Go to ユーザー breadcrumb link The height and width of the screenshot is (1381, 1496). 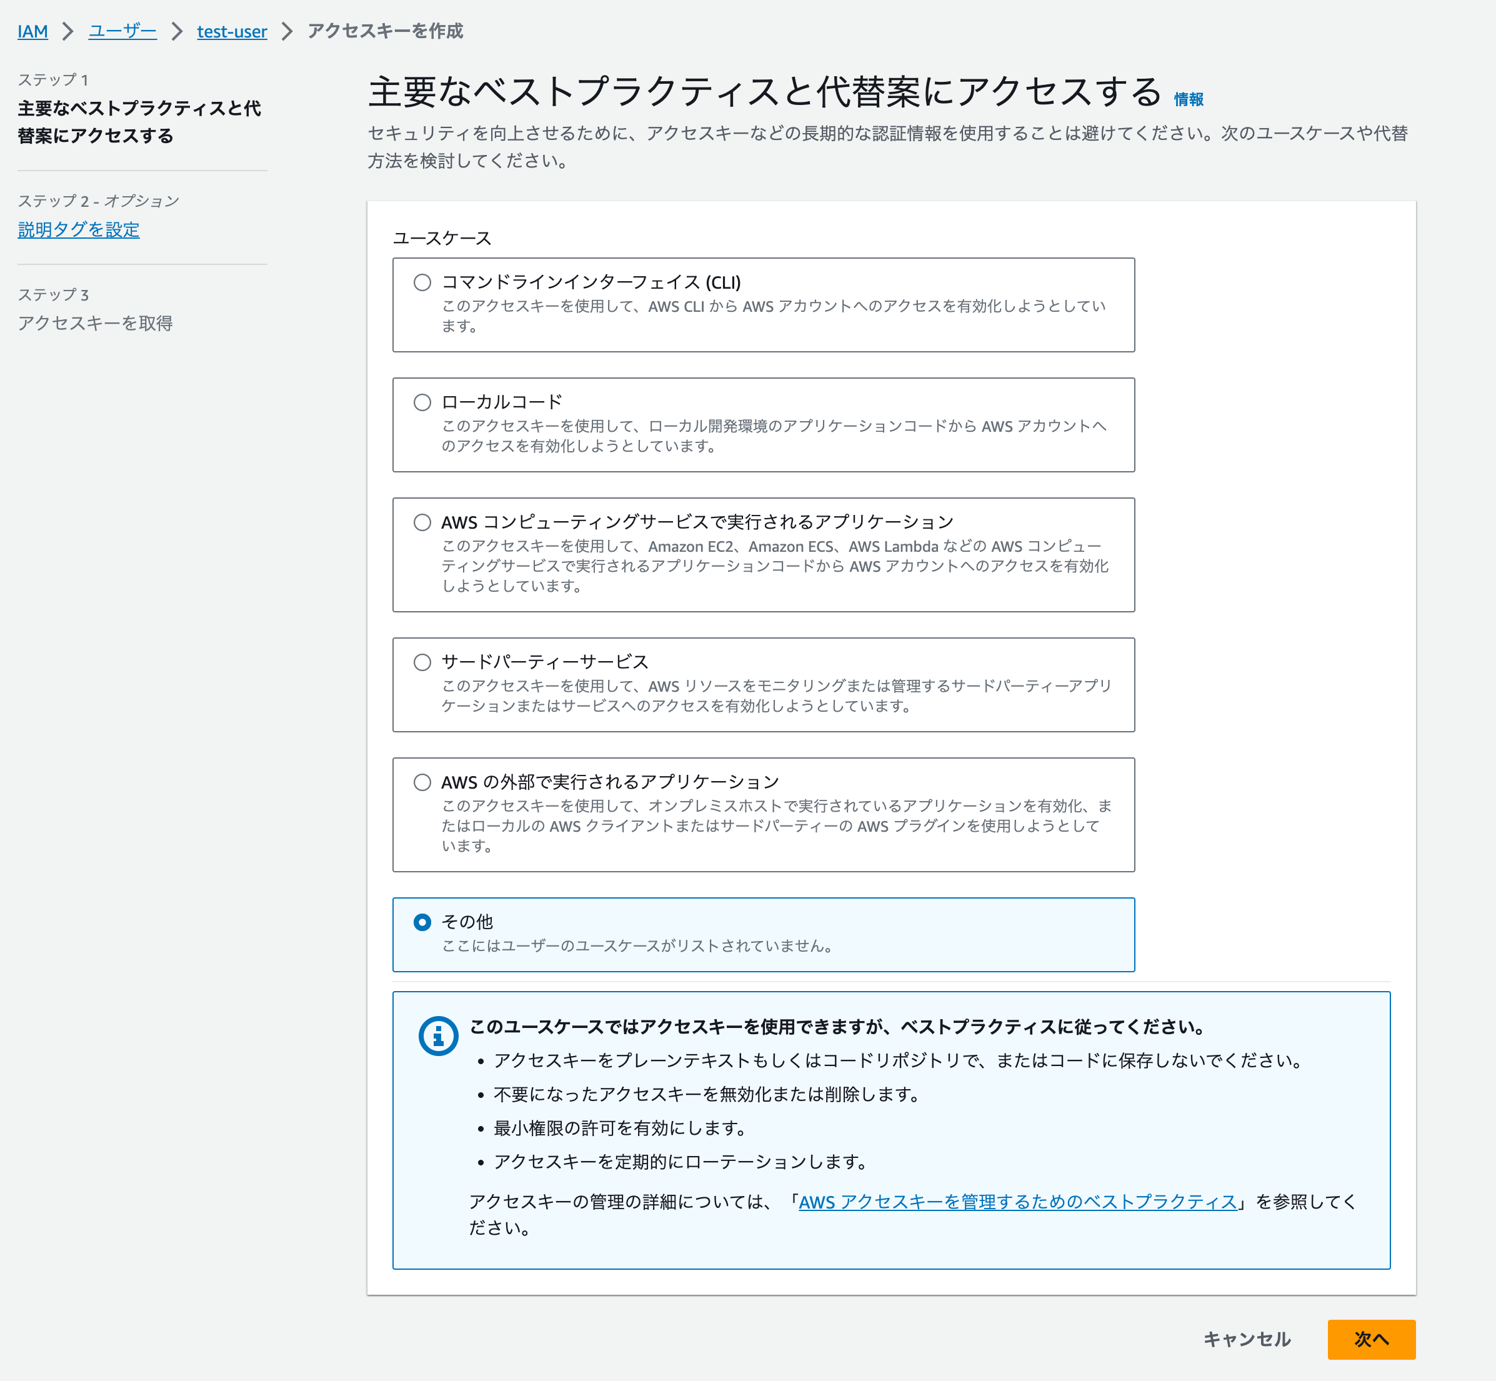pyautogui.click(x=122, y=31)
